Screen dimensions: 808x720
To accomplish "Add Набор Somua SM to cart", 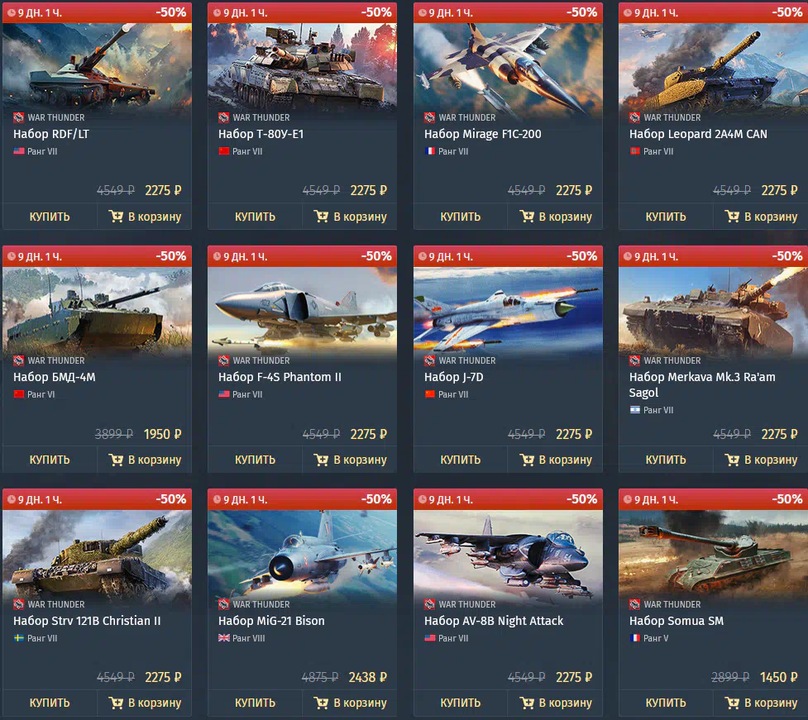I will [761, 703].
